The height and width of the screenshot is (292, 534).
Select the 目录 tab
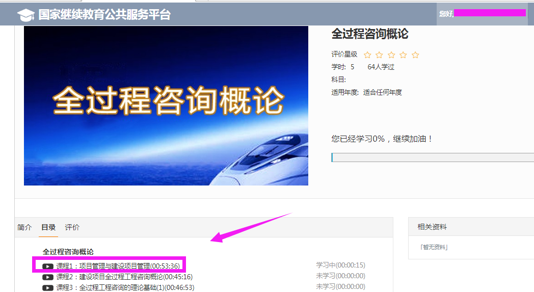(48, 227)
